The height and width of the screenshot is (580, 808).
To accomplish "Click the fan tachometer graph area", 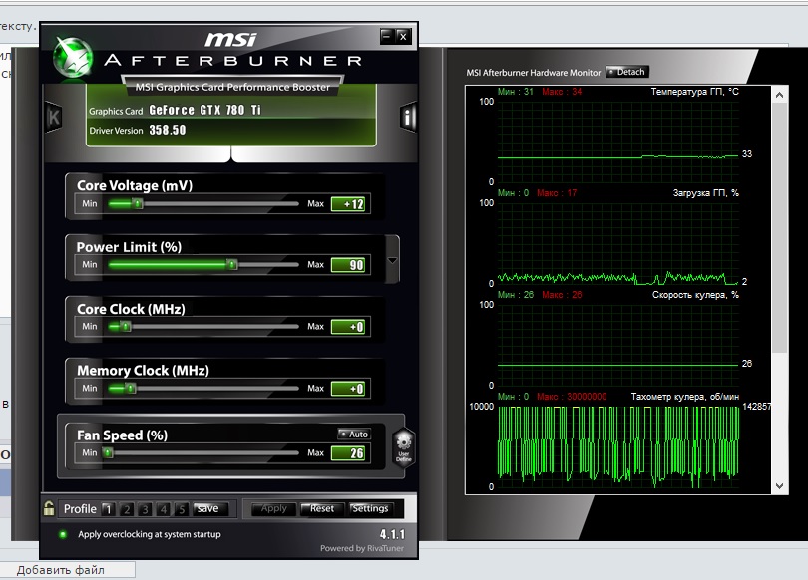I will [x=617, y=446].
